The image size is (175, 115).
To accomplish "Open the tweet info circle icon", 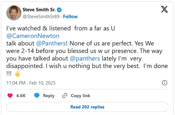I will pos(165,83).
